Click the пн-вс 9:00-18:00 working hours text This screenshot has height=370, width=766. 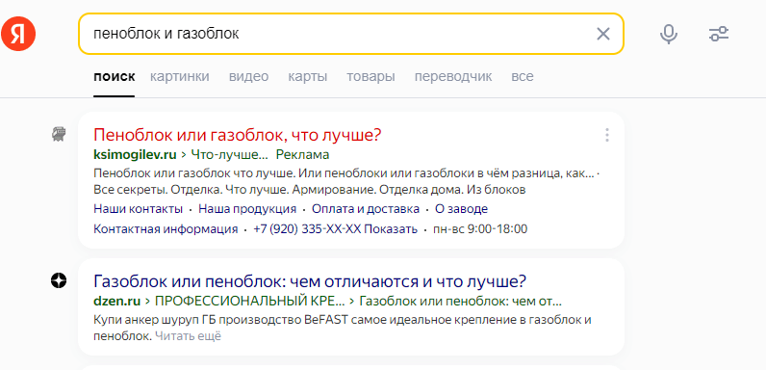coord(480,229)
